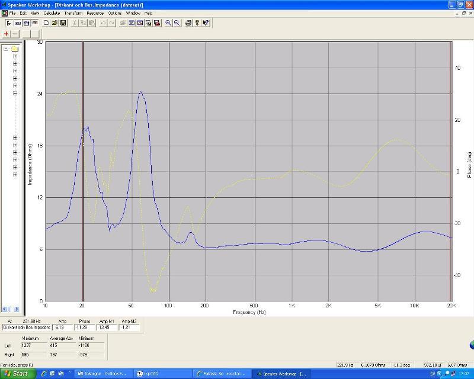This screenshot has width=474, height=379.
Task: Collapse the root folder tree node
Action: [x=6, y=49]
